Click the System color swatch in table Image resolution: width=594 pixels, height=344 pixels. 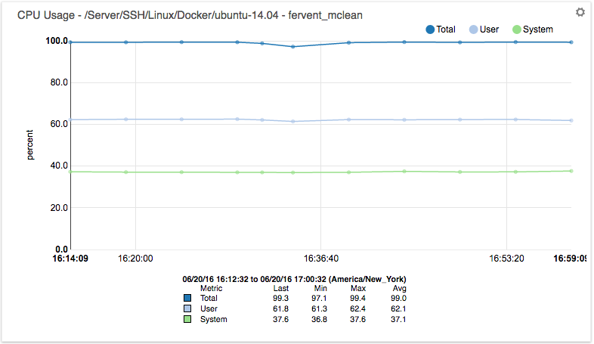[x=187, y=319]
